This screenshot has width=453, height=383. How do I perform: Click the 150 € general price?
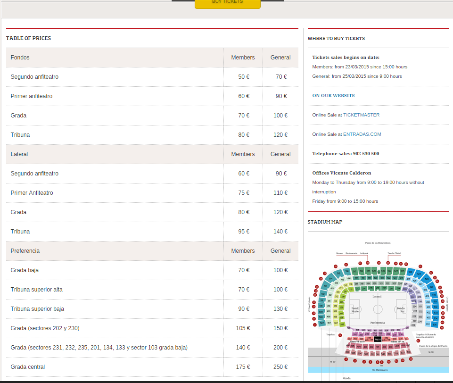tap(280, 329)
